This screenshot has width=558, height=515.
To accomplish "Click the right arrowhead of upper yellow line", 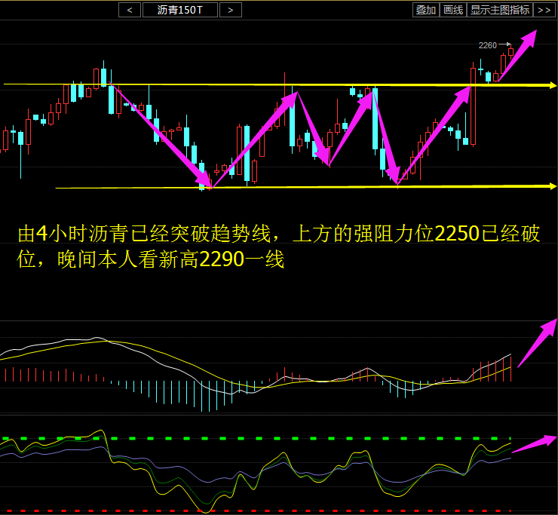I will point(552,85).
